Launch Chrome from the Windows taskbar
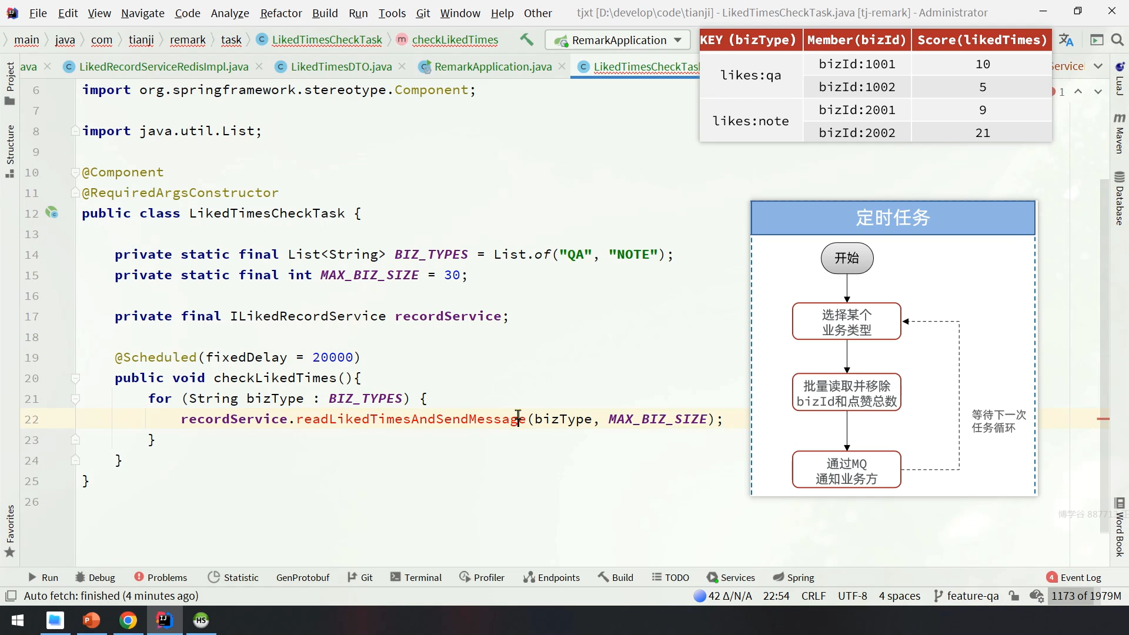Screen dimensions: 1129x635 tap(128, 620)
